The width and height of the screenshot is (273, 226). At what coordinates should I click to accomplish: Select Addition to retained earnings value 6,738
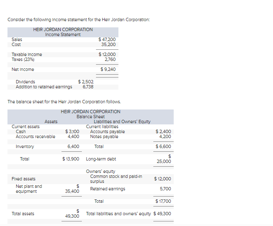(88, 87)
